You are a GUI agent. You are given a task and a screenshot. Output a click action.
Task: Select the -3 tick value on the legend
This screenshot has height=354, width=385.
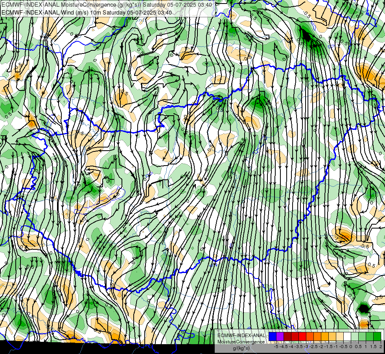point(306,347)
